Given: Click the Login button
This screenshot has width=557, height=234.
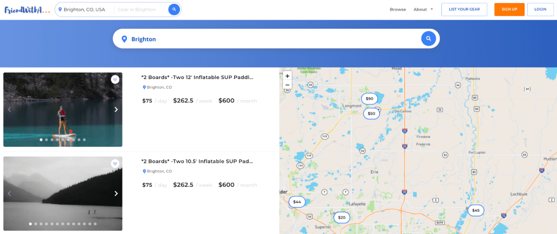Looking at the screenshot, I should [540, 9].
